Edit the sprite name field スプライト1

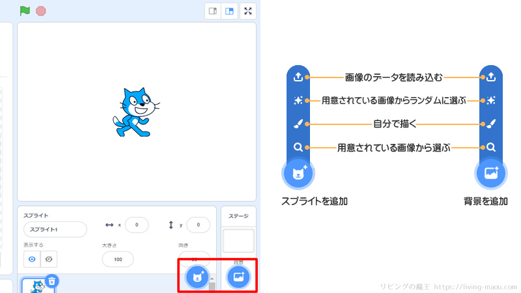(55, 229)
